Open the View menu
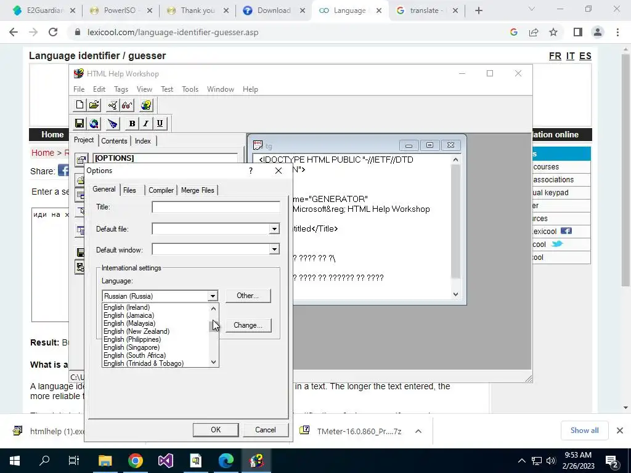 pyautogui.click(x=144, y=89)
